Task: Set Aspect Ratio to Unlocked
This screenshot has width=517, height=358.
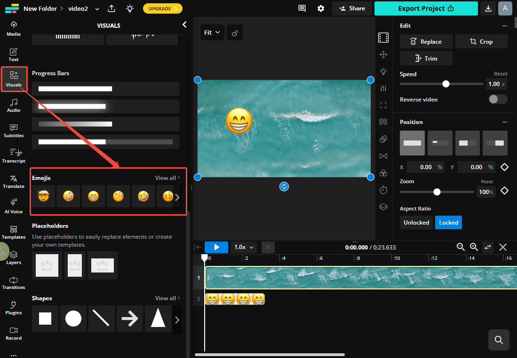Action: 416,222
